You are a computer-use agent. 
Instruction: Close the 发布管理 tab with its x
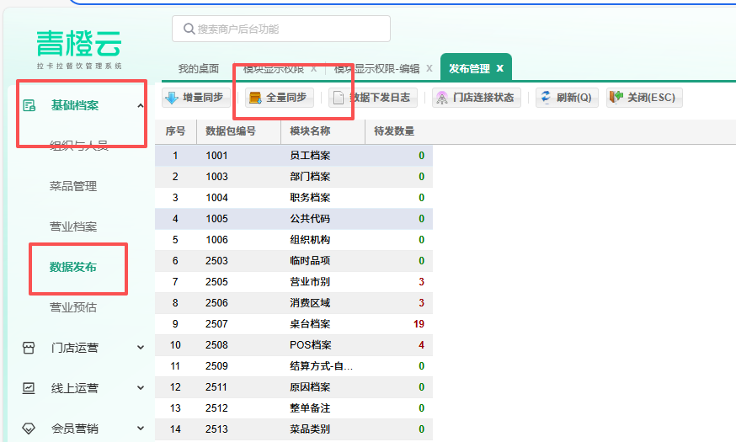(499, 68)
